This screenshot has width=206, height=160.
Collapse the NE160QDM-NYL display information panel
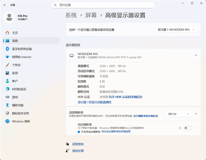(x=196, y=55)
